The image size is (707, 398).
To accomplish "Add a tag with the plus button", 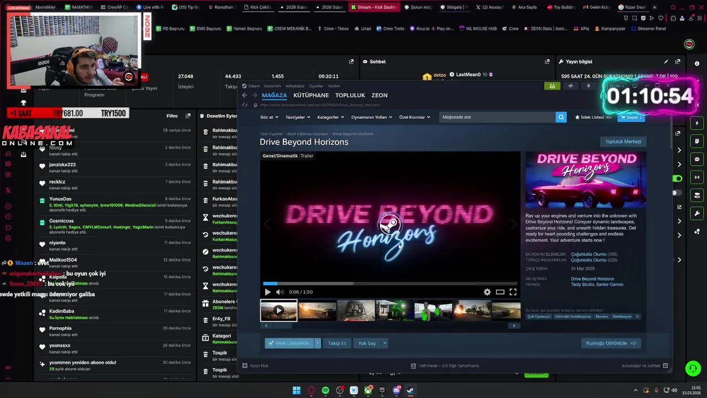I will (x=637, y=317).
